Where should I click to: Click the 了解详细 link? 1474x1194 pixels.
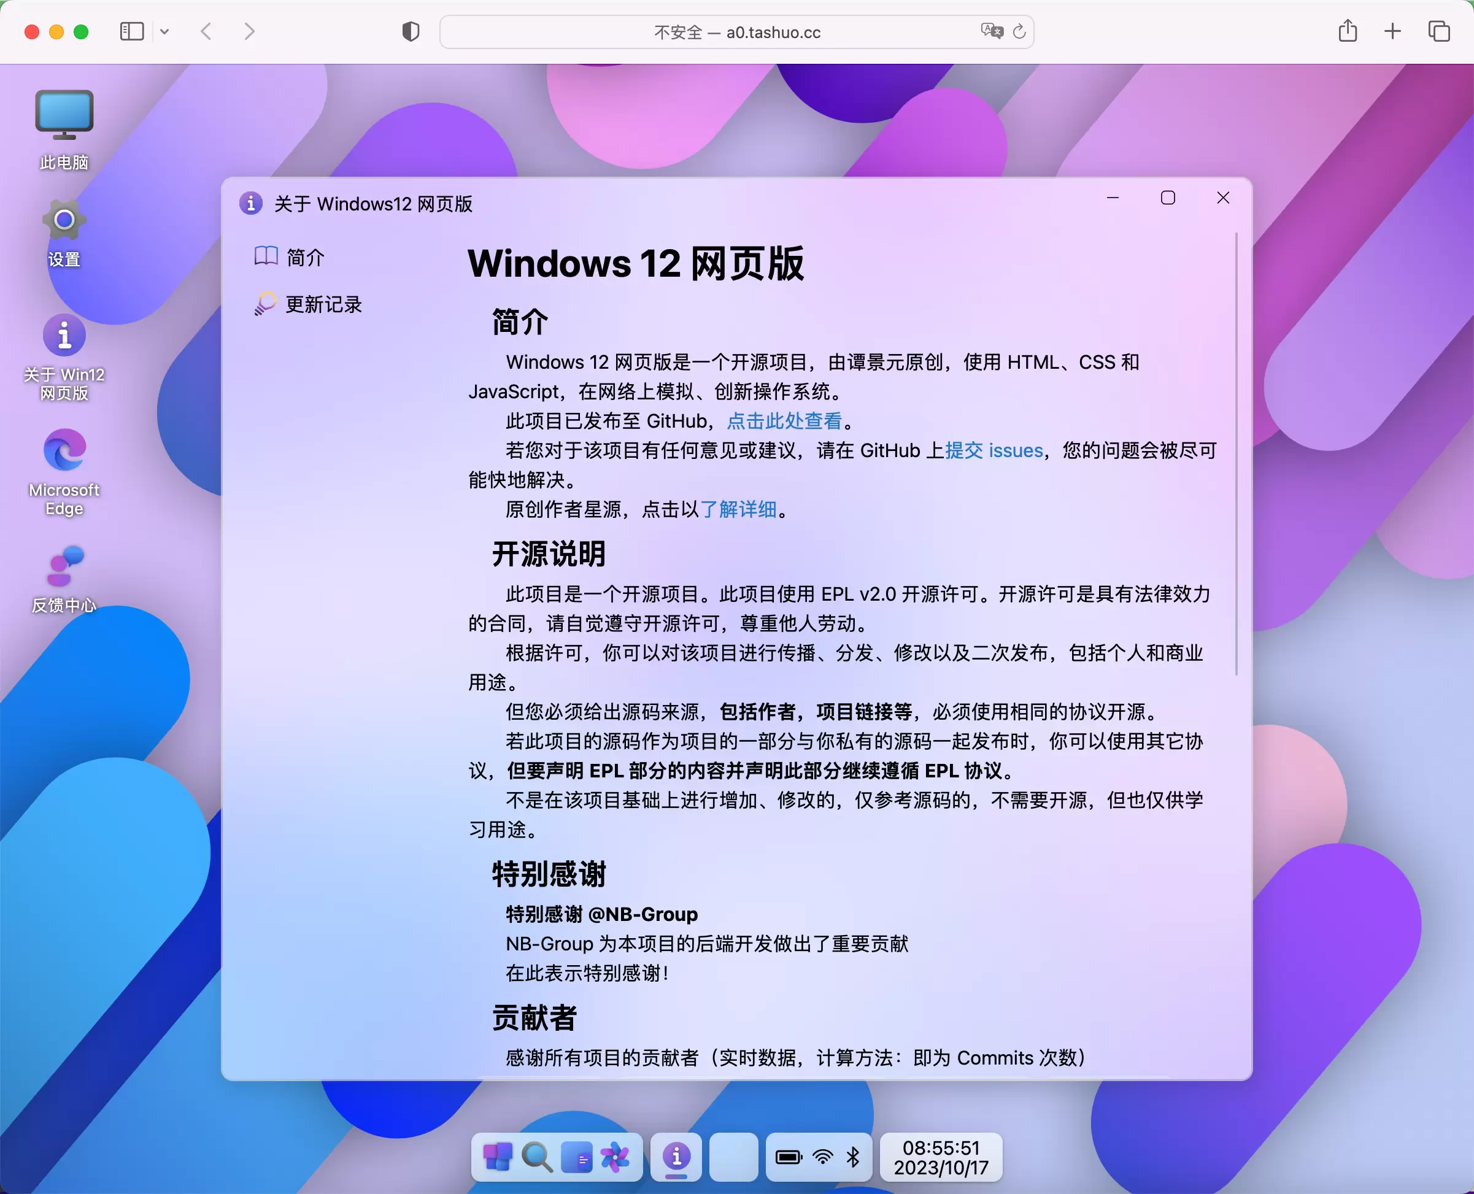(x=738, y=509)
